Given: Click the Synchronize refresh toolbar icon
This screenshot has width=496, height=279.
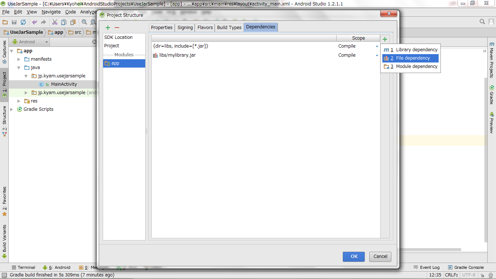Looking at the screenshot, I should (x=23, y=22).
